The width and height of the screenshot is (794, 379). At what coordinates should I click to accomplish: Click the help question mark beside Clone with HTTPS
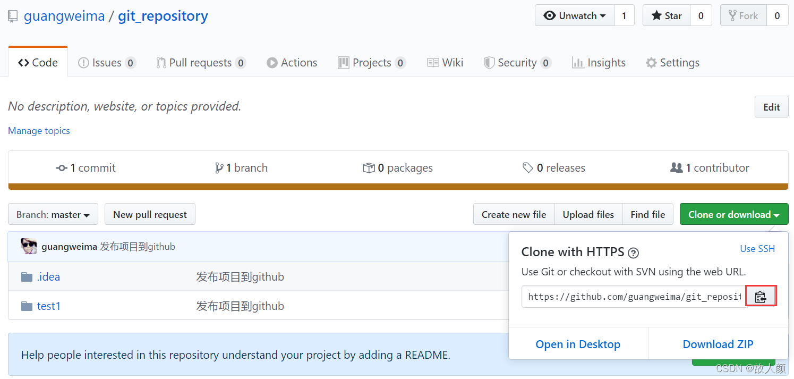(633, 252)
